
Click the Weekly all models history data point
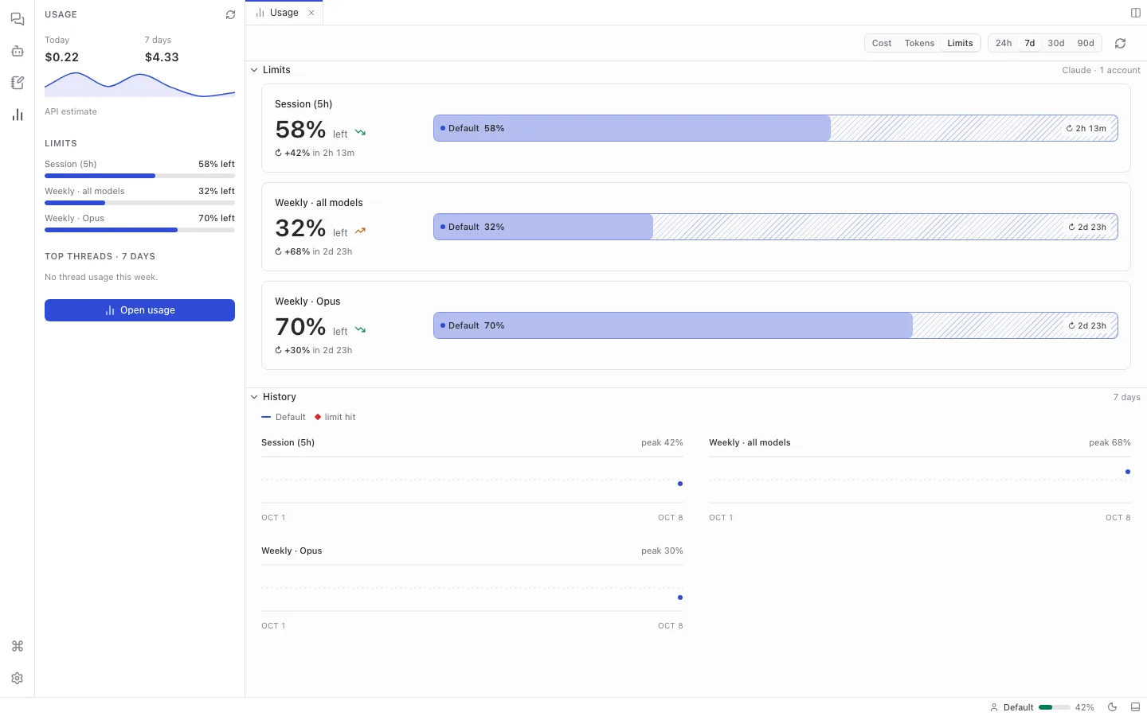click(1128, 472)
